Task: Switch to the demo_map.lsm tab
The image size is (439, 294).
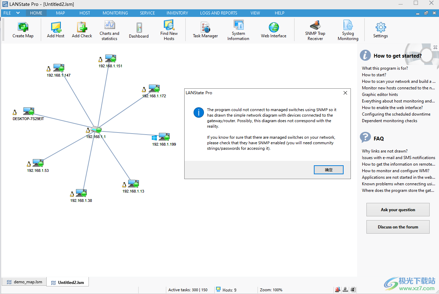Action: point(24,282)
